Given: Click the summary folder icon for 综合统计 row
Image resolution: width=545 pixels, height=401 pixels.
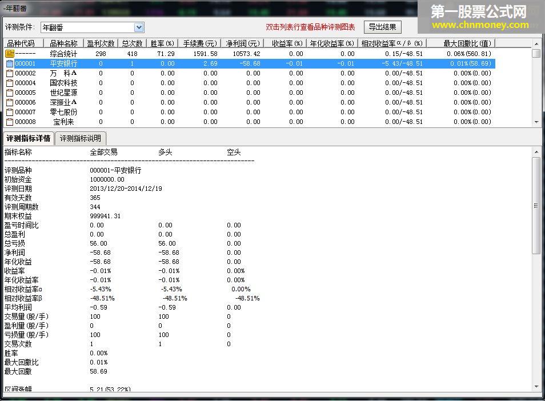Looking at the screenshot, I should pos(10,54).
